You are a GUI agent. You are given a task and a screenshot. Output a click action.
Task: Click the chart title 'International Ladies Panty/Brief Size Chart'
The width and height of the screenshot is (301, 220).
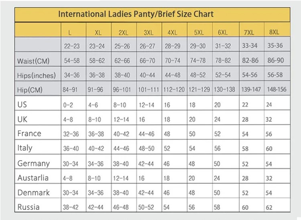point(136,14)
